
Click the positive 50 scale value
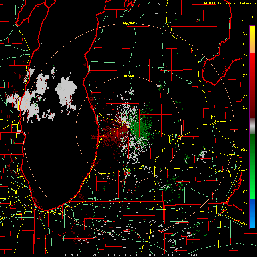point(245,76)
